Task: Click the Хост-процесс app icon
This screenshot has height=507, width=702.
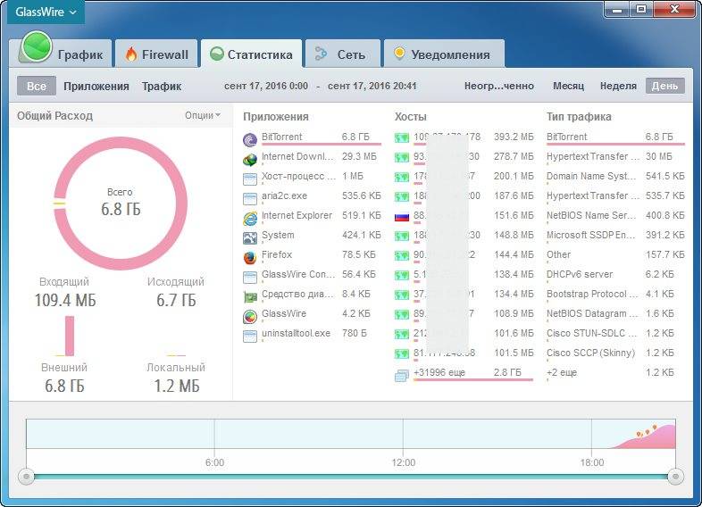Action: click(x=250, y=179)
